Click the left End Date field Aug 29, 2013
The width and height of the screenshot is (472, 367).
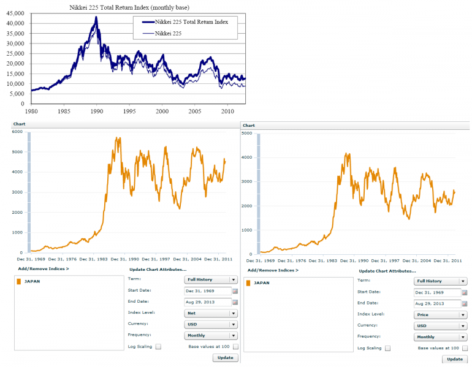[207, 302]
